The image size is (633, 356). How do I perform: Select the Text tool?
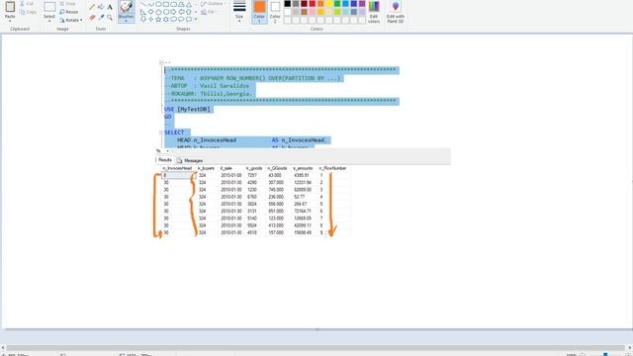pyautogui.click(x=110, y=7)
